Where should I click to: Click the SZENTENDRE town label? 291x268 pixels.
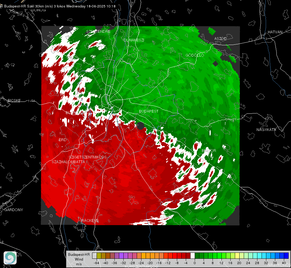pos(98,32)
